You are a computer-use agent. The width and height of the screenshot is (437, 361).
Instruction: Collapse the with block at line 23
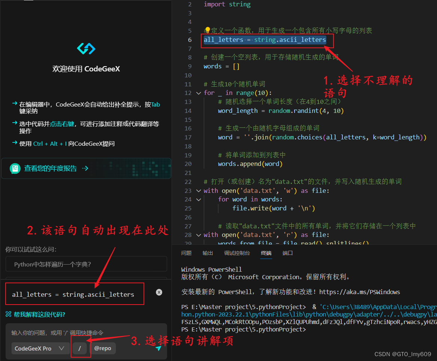pos(199,191)
